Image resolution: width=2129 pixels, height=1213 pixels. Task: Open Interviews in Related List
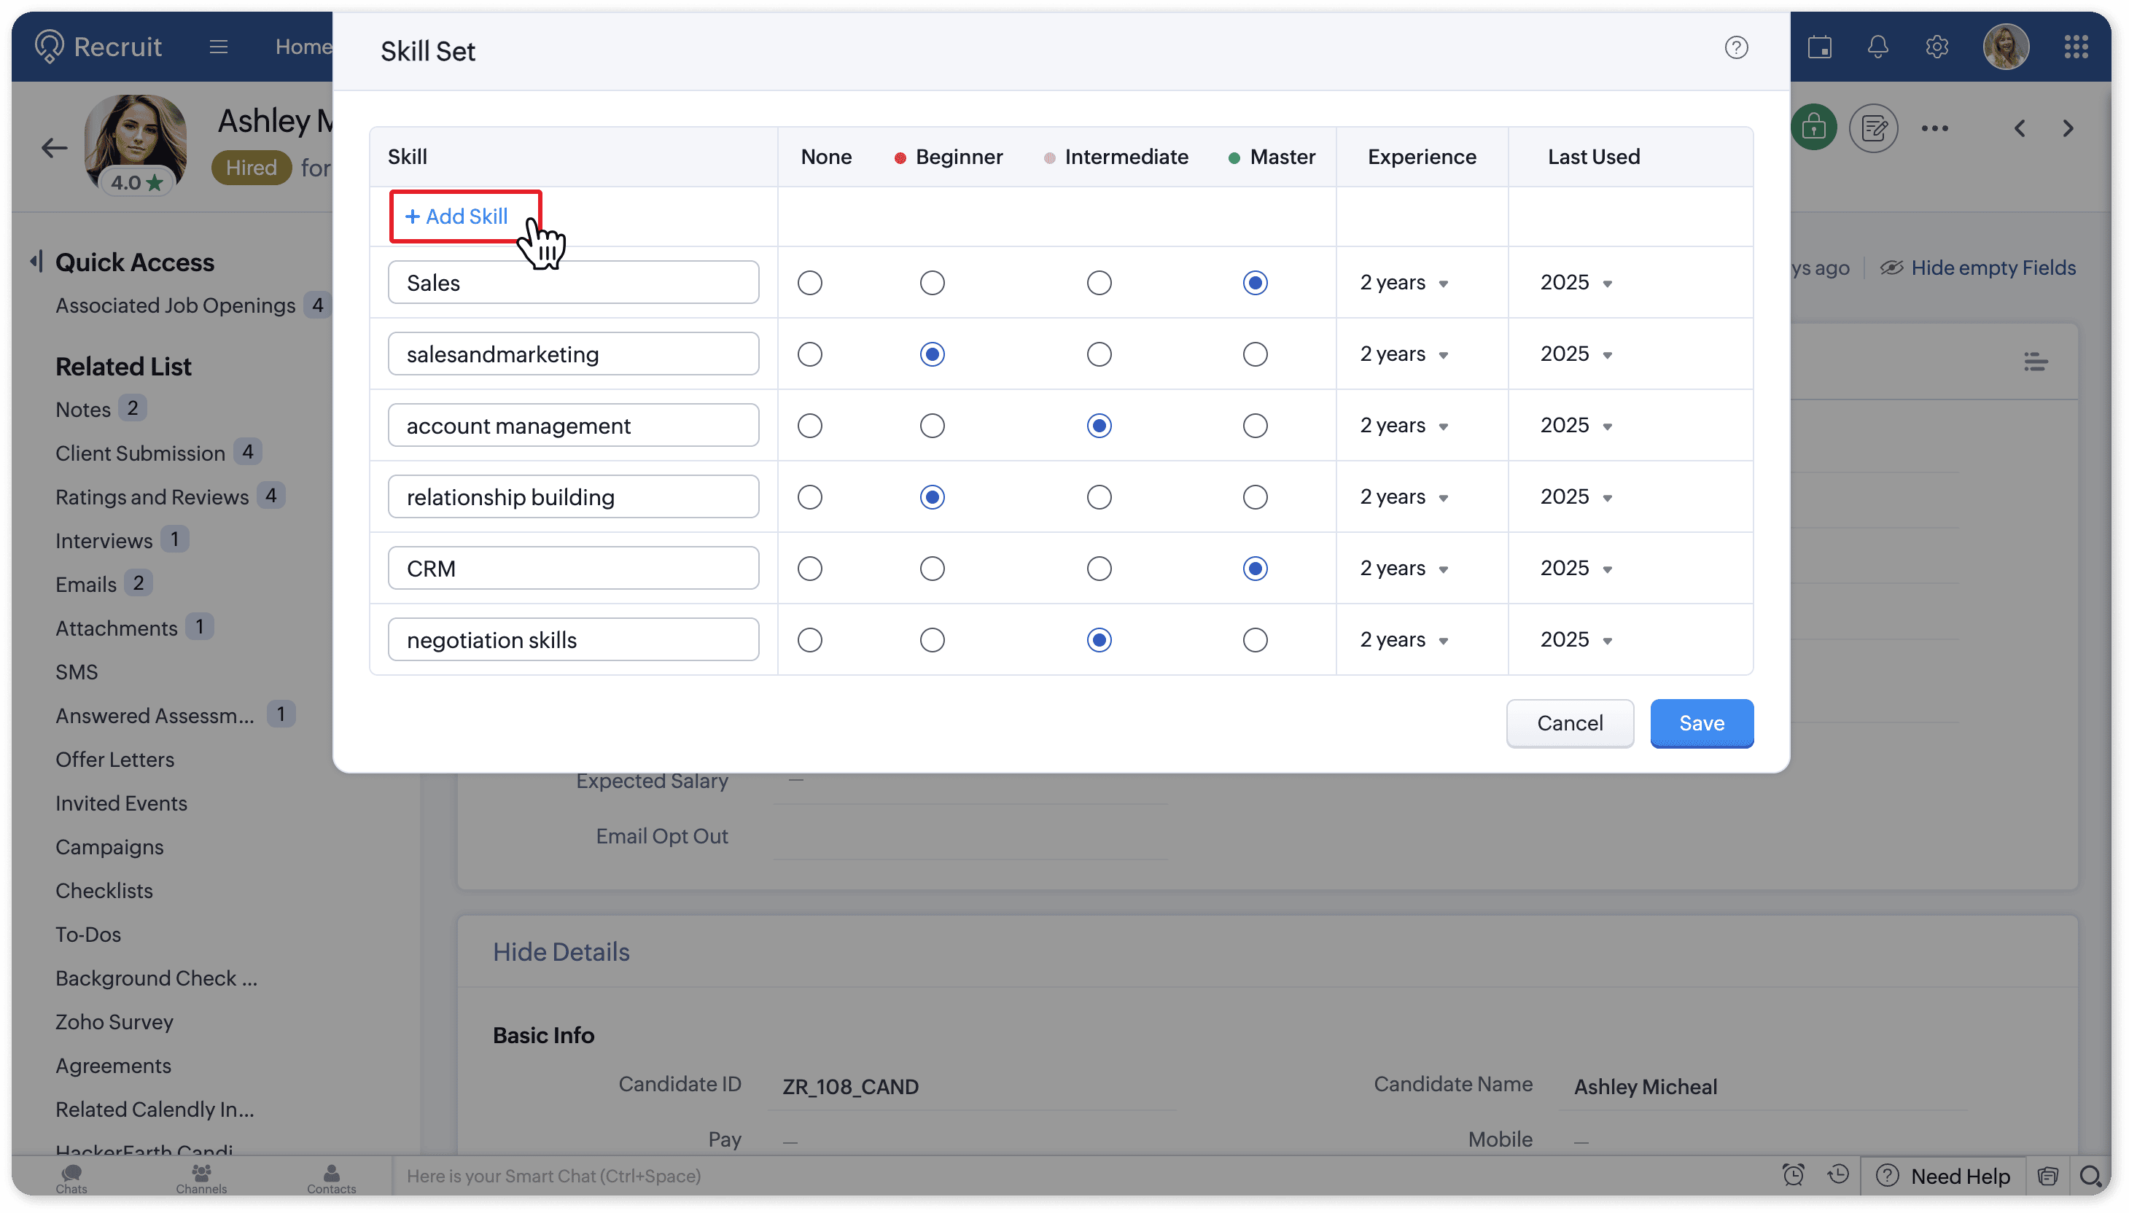[104, 541]
